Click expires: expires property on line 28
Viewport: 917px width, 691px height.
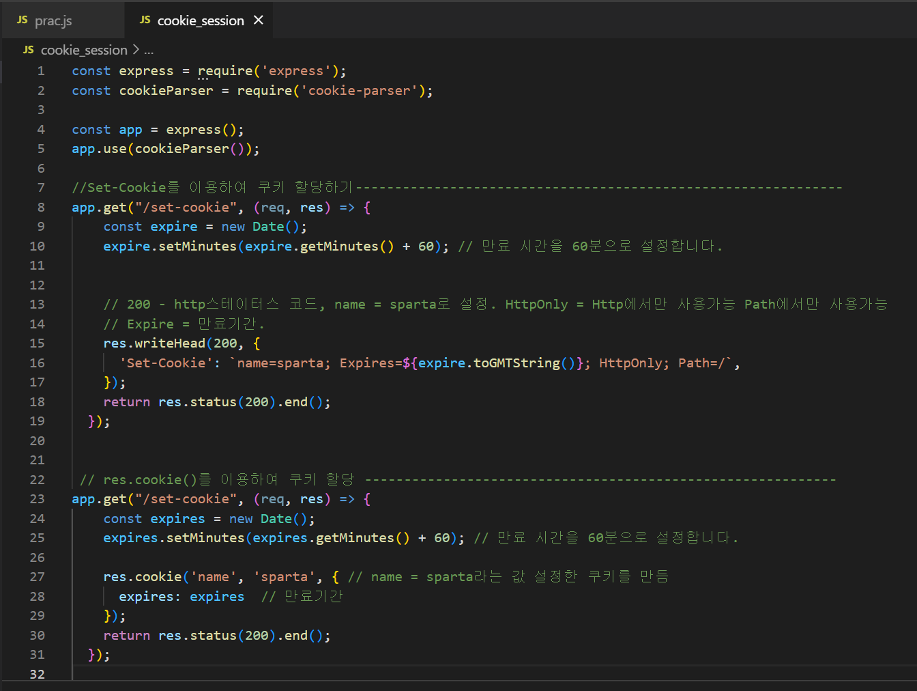(x=181, y=597)
